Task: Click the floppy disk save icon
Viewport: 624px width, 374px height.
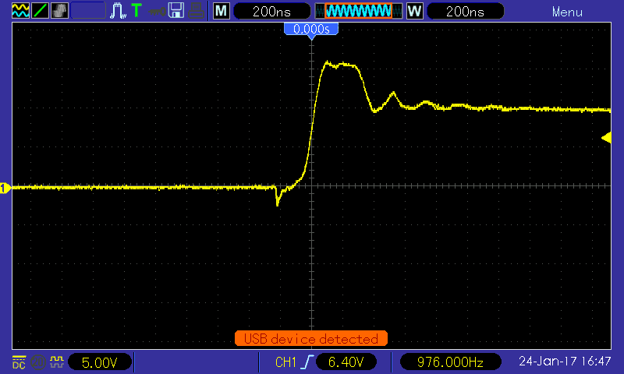Action: click(176, 10)
